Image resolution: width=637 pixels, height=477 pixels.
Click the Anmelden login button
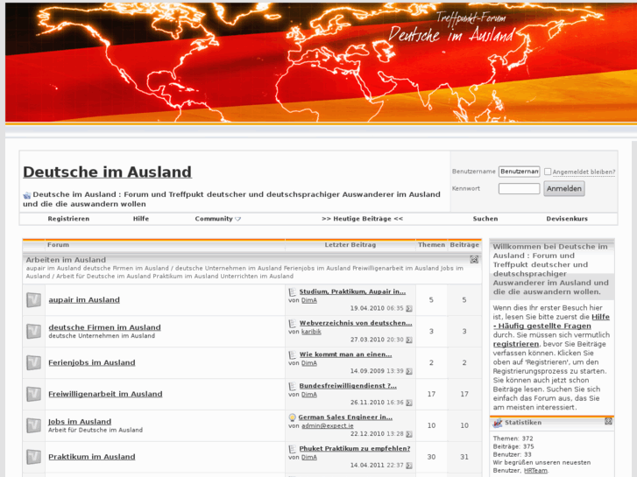pyautogui.click(x=564, y=189)
